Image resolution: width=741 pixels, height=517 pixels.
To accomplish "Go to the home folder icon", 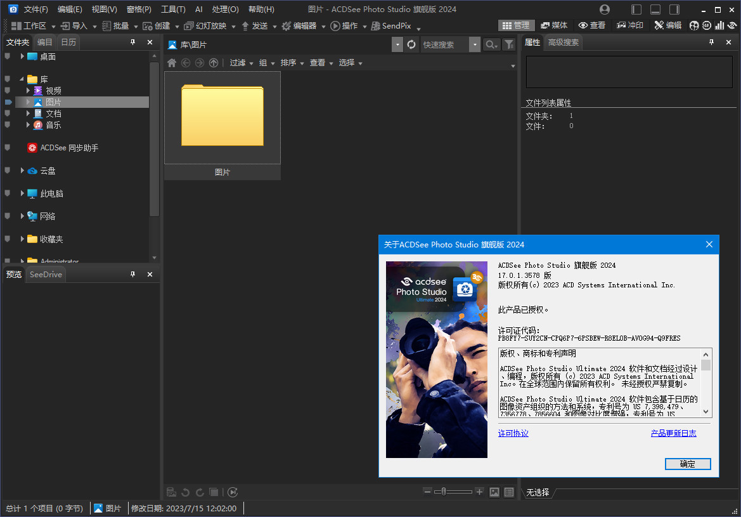I will point(171,63).
